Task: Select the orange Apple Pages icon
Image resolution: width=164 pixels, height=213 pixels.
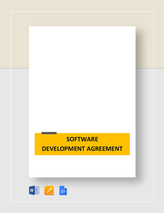Action: [x=49, y=191]
